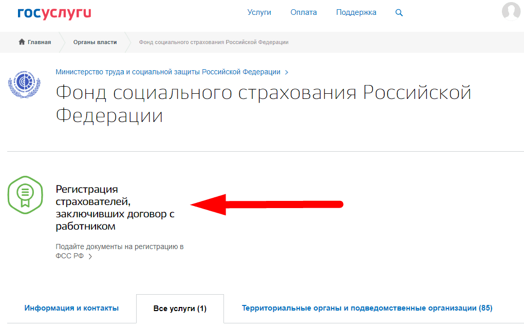Open Министерство труда и социальной защиты link
This screenshot has width=524, height=328.
click(x=168, y=72)
